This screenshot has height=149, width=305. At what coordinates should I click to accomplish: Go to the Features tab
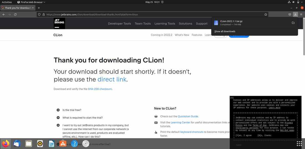(x=197, y=35)
